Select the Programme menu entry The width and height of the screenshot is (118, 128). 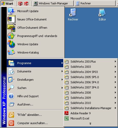[35, 63]
